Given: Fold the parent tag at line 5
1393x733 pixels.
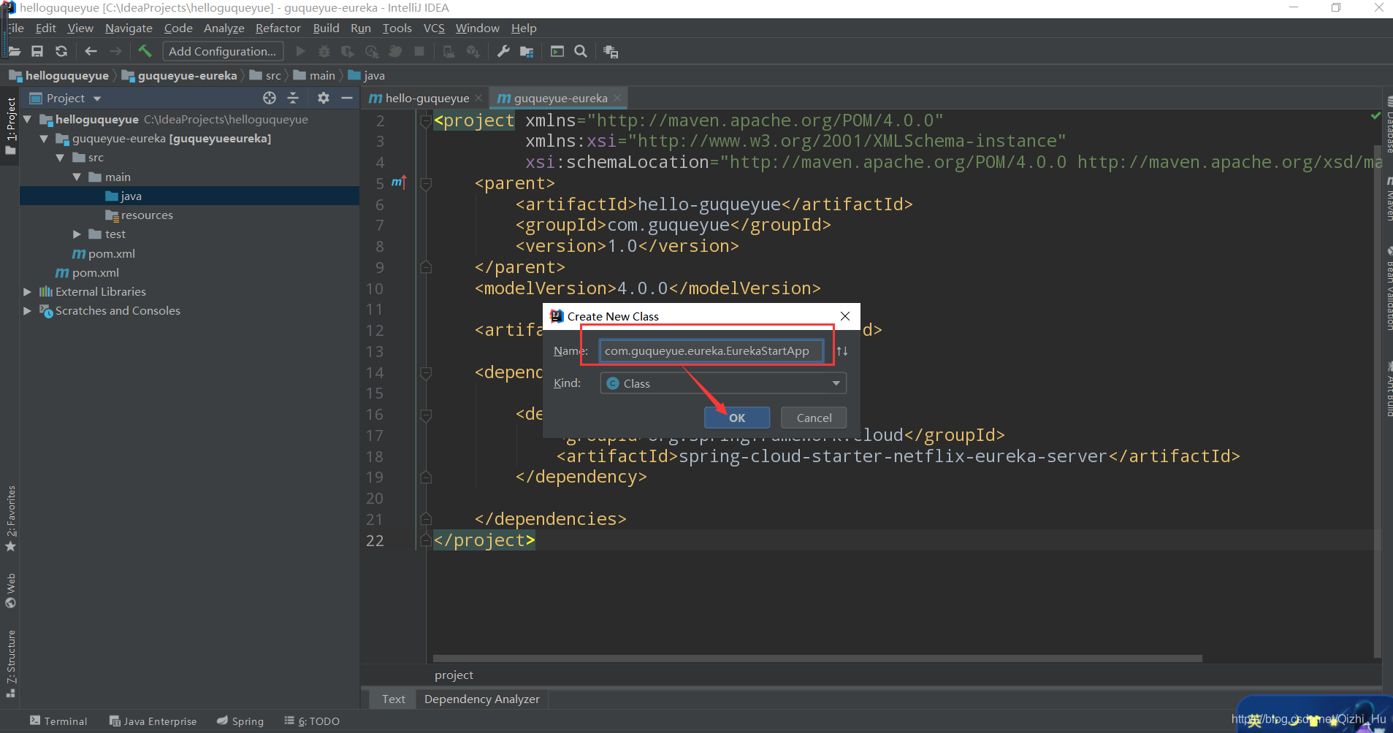Looking at the screenshot, I should pos(426,183).
